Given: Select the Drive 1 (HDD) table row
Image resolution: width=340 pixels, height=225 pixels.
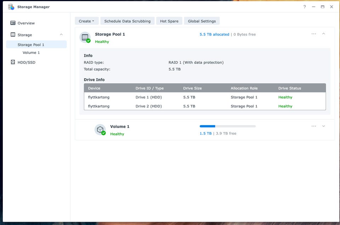Looking at the screenshot, I should pyautogui.click(x=205, y=97).
